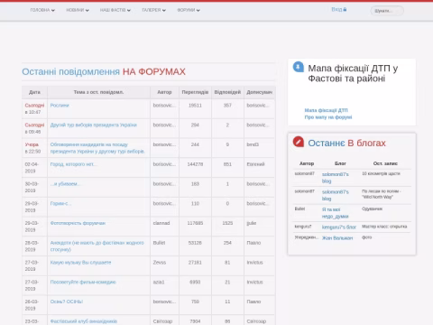Screen dimensions: 433x325
Task: Click the view count 117685
Action: tap(195, 223)
